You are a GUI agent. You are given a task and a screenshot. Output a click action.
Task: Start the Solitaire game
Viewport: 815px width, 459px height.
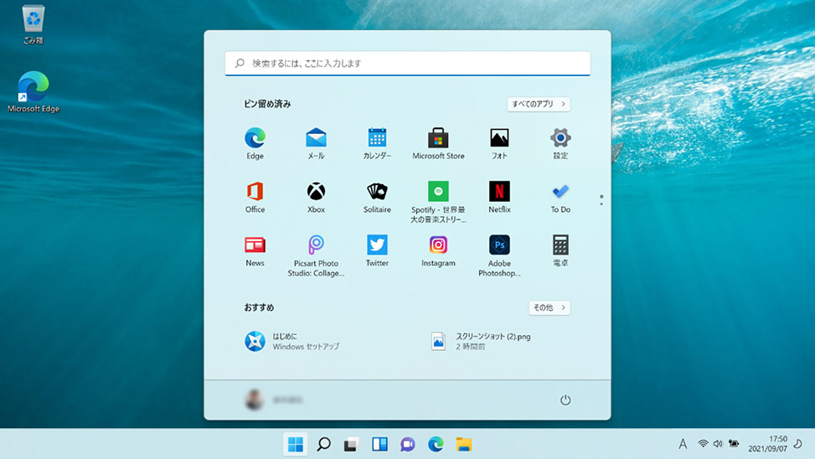point(377,197)
